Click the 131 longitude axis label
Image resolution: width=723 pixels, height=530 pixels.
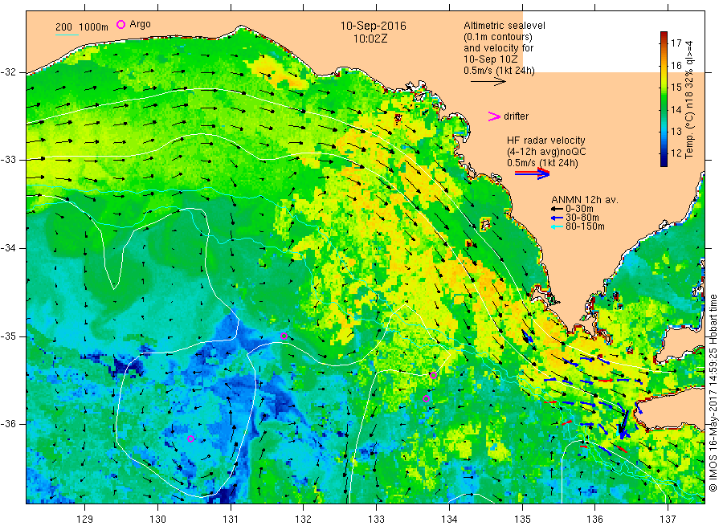231,520
